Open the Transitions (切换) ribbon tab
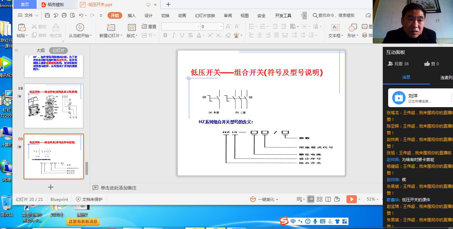 coord(165,15)
